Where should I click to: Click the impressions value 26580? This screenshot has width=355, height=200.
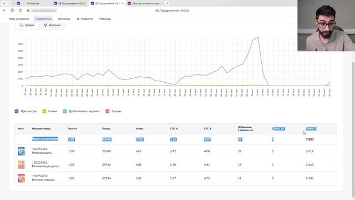coord(106,151)
